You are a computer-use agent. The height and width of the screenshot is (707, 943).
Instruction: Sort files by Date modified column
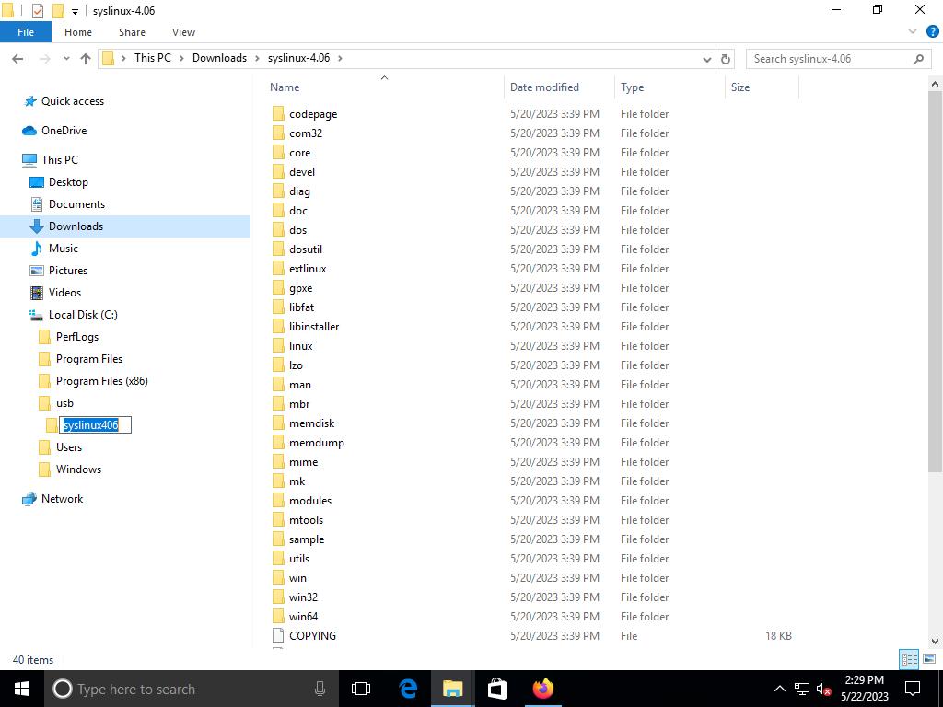click(544, 87)
